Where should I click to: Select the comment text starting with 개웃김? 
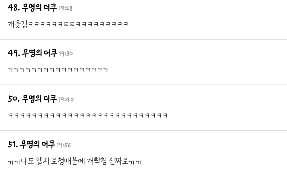68,24
